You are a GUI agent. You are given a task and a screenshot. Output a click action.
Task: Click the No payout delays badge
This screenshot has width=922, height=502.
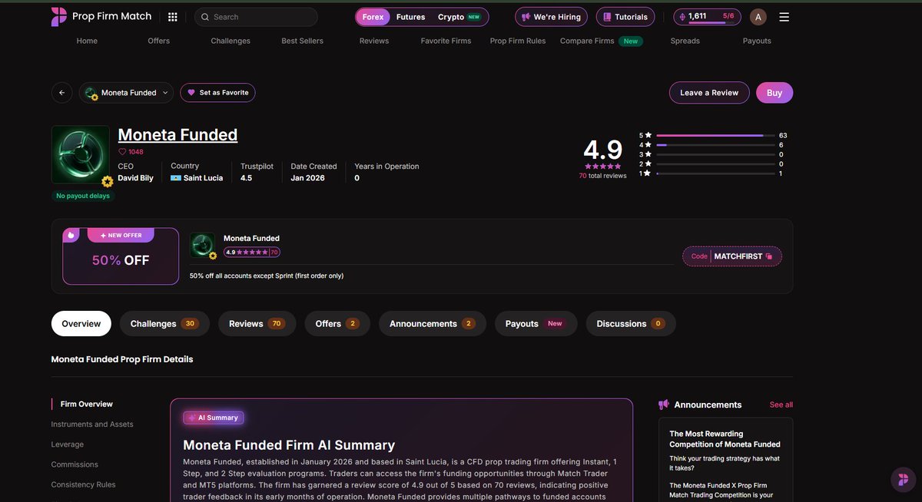(83, 196)
